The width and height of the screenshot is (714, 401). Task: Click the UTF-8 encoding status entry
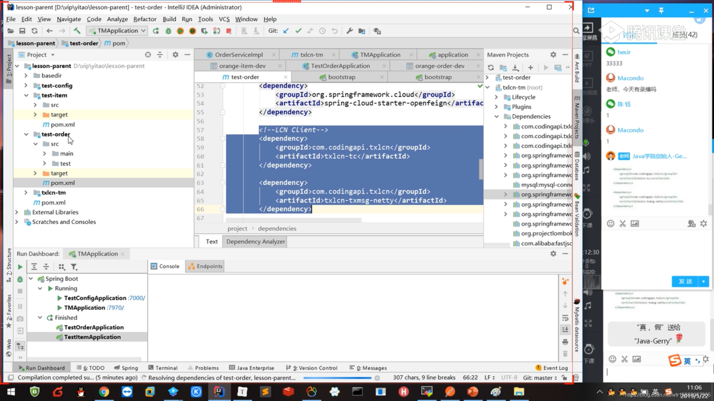[509, 377]
